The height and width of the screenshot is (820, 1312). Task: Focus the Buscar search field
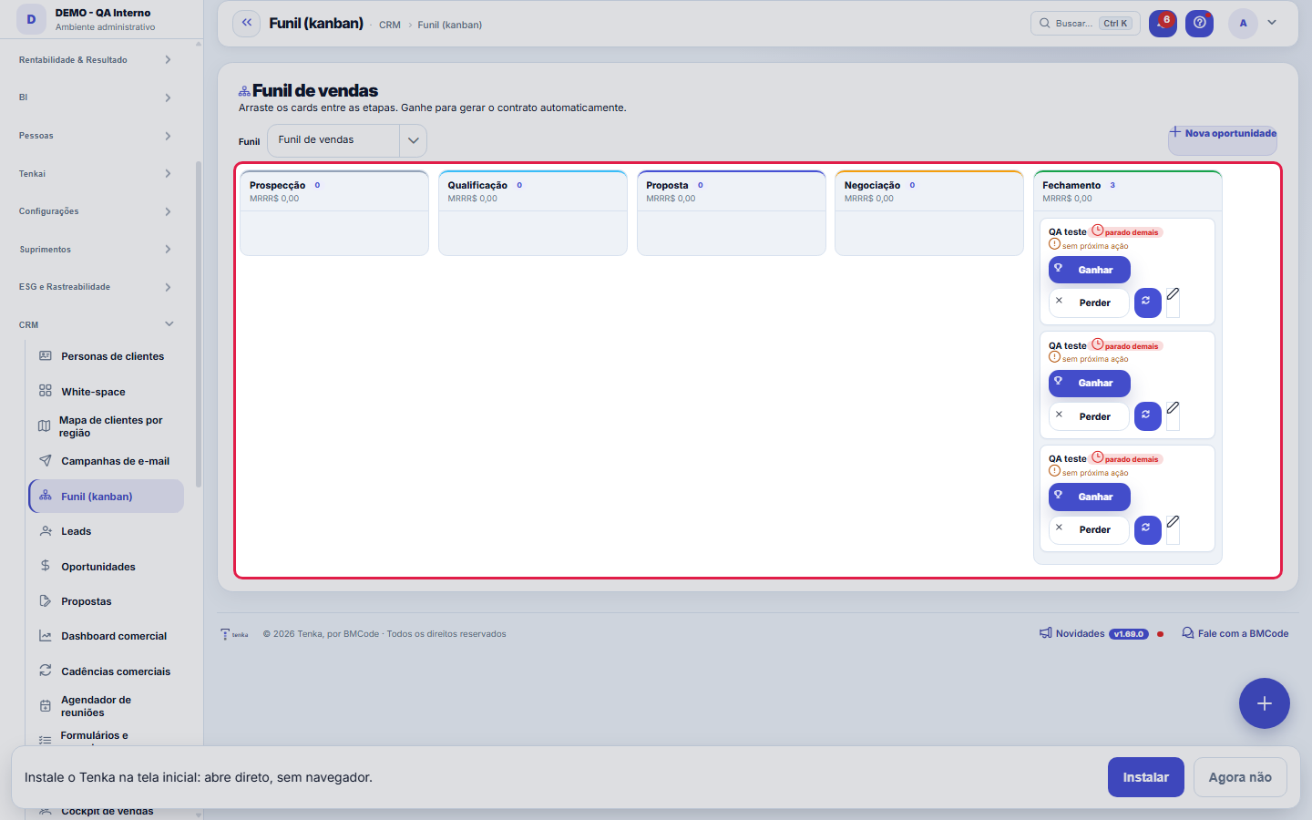point(1085,23)
